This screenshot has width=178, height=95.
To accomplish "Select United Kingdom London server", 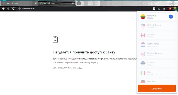I will pos(157,54).
